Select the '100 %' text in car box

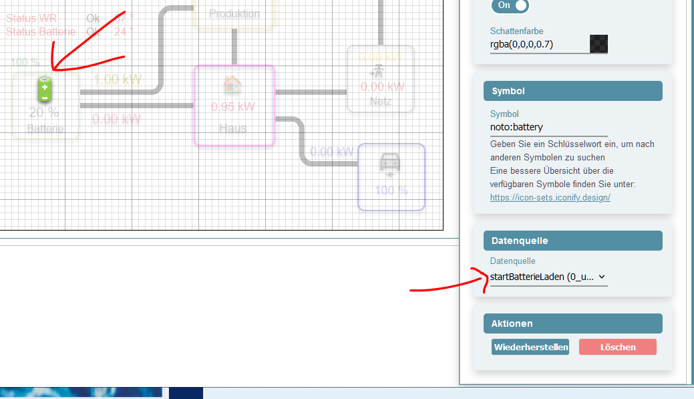point(391,190)
